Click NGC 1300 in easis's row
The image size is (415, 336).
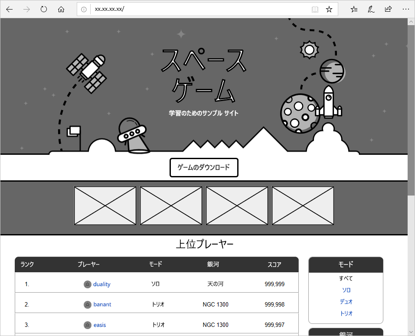click(216, 325)
